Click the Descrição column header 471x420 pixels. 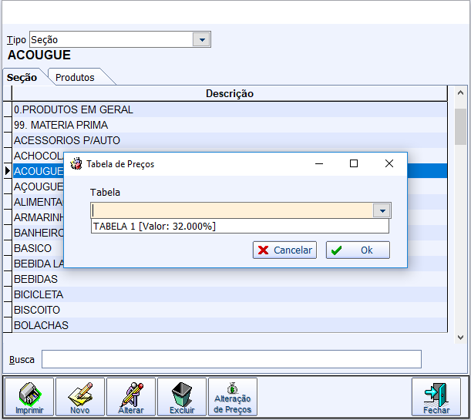click(x=229, y=93)
